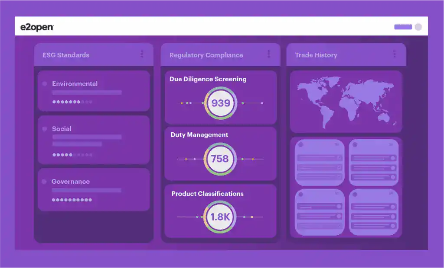The width and height of the screenshot is (444, 268).
Task: Click the Governance dot rating indicator
Action: pyautogui.click(x=72, y=200)
